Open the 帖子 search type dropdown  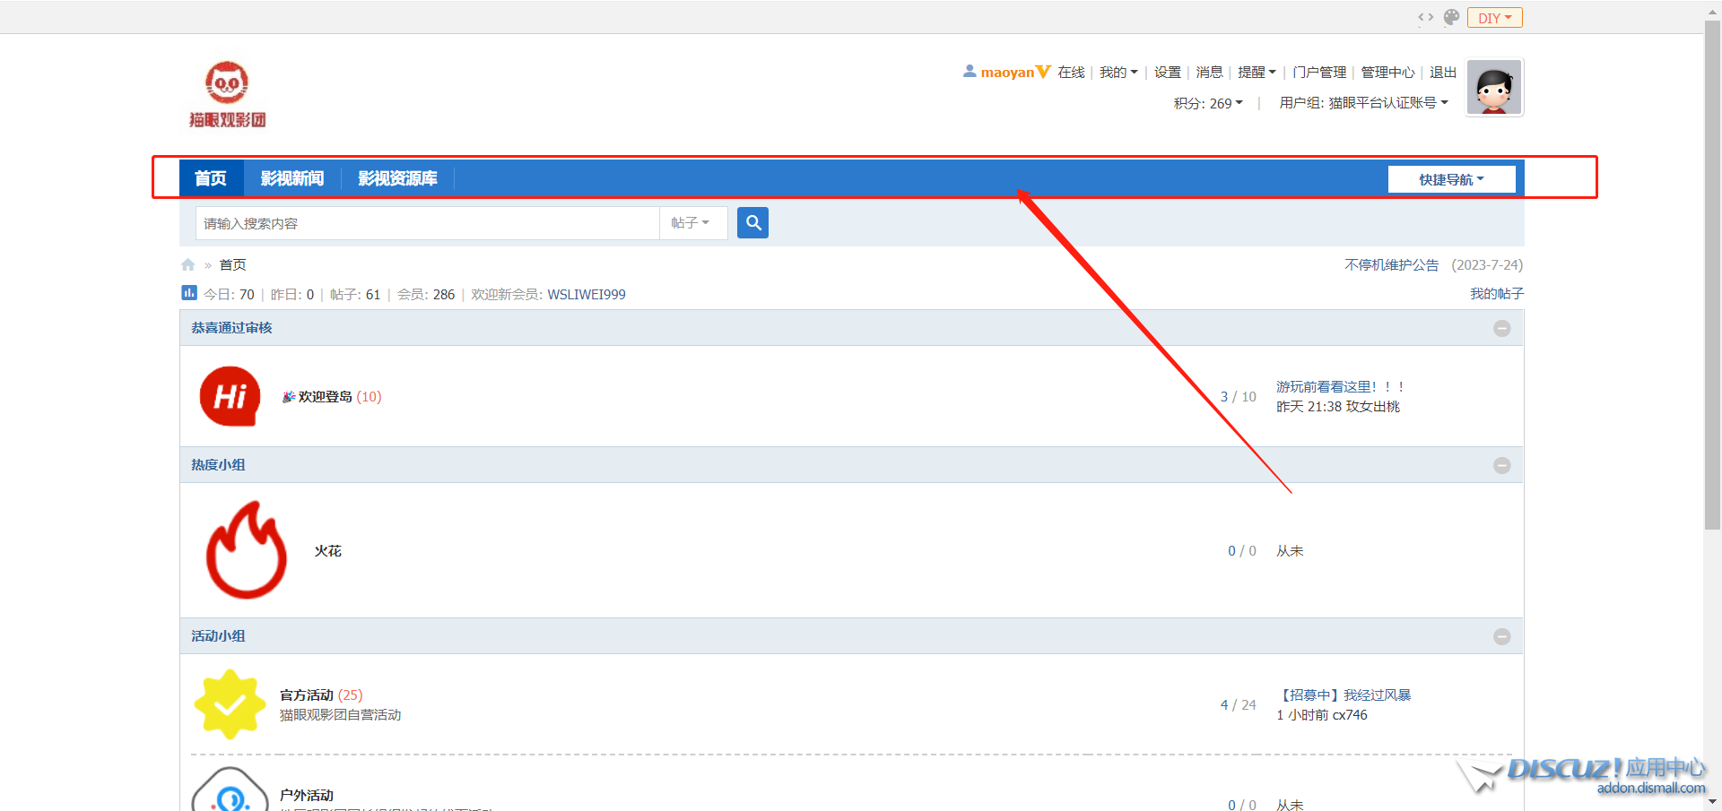coord(691,223)
